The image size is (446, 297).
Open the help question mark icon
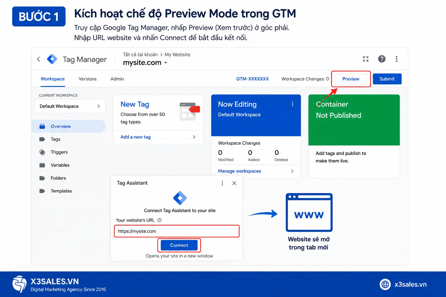click(x=382, y=59)
